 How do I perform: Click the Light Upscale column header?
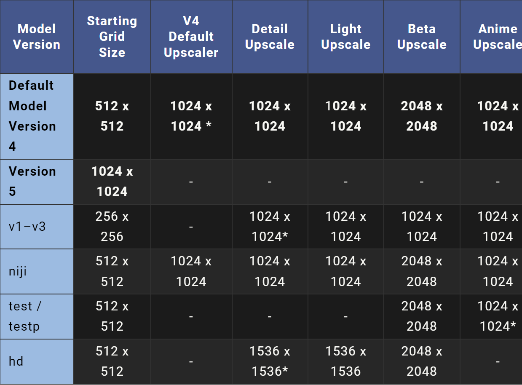[x=346, y=37]
